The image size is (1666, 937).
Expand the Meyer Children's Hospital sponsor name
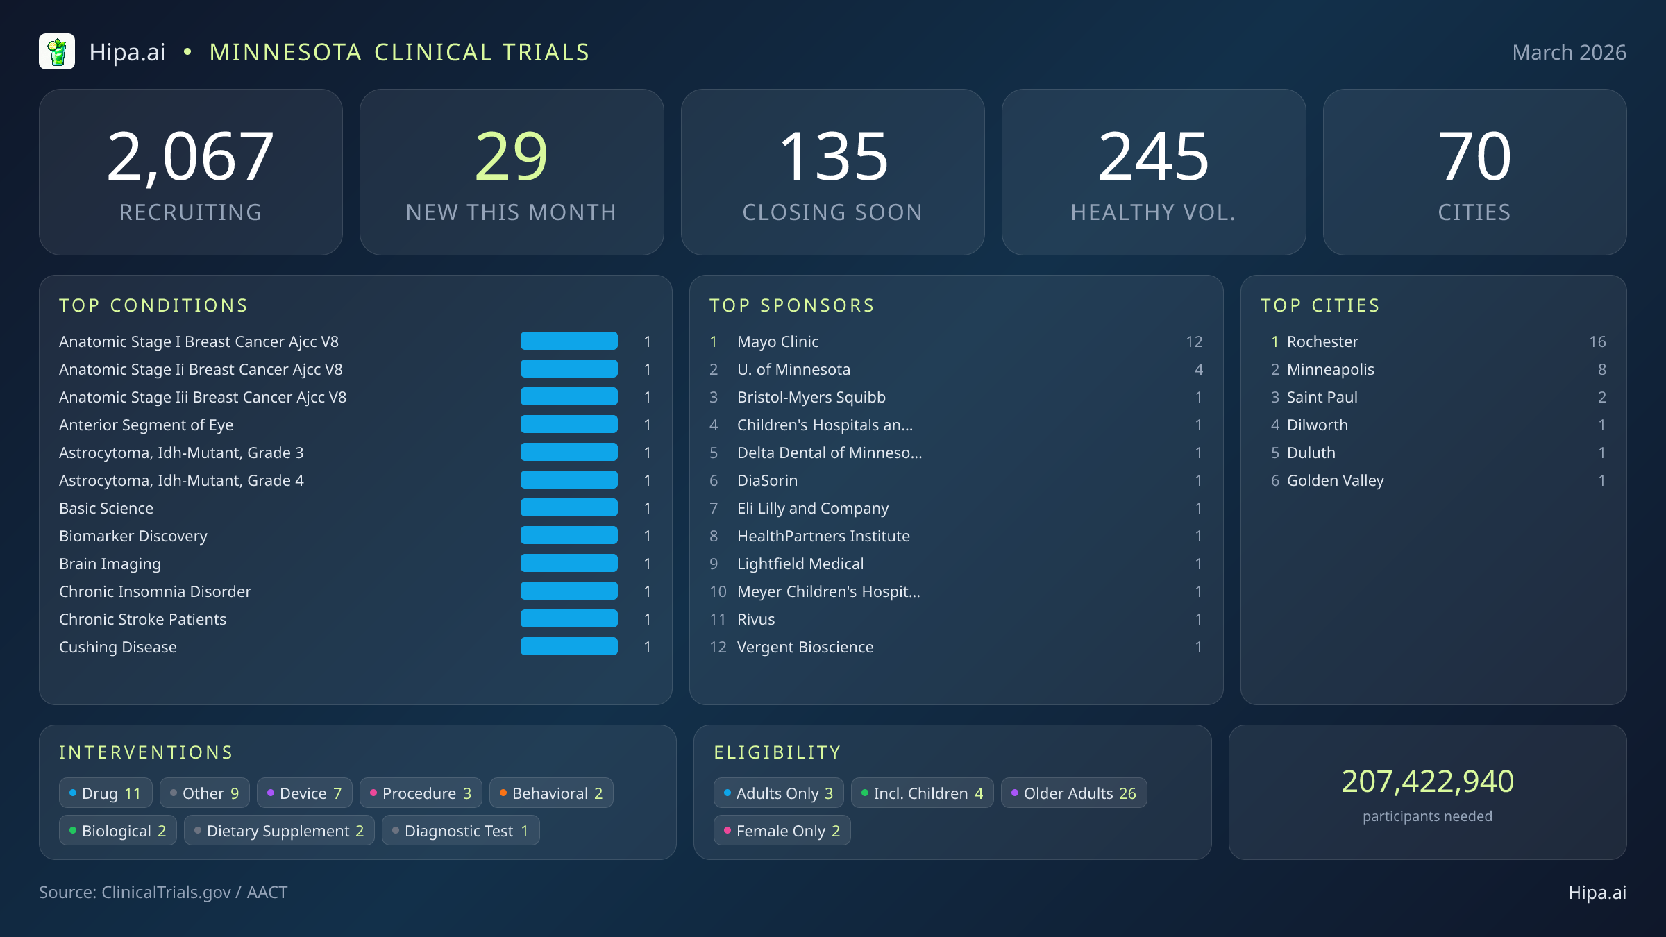pyautogui.click(x=829, y=591)
